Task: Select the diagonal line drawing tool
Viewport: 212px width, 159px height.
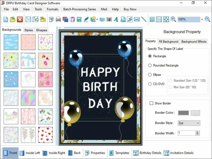Action: coord(144,19)
